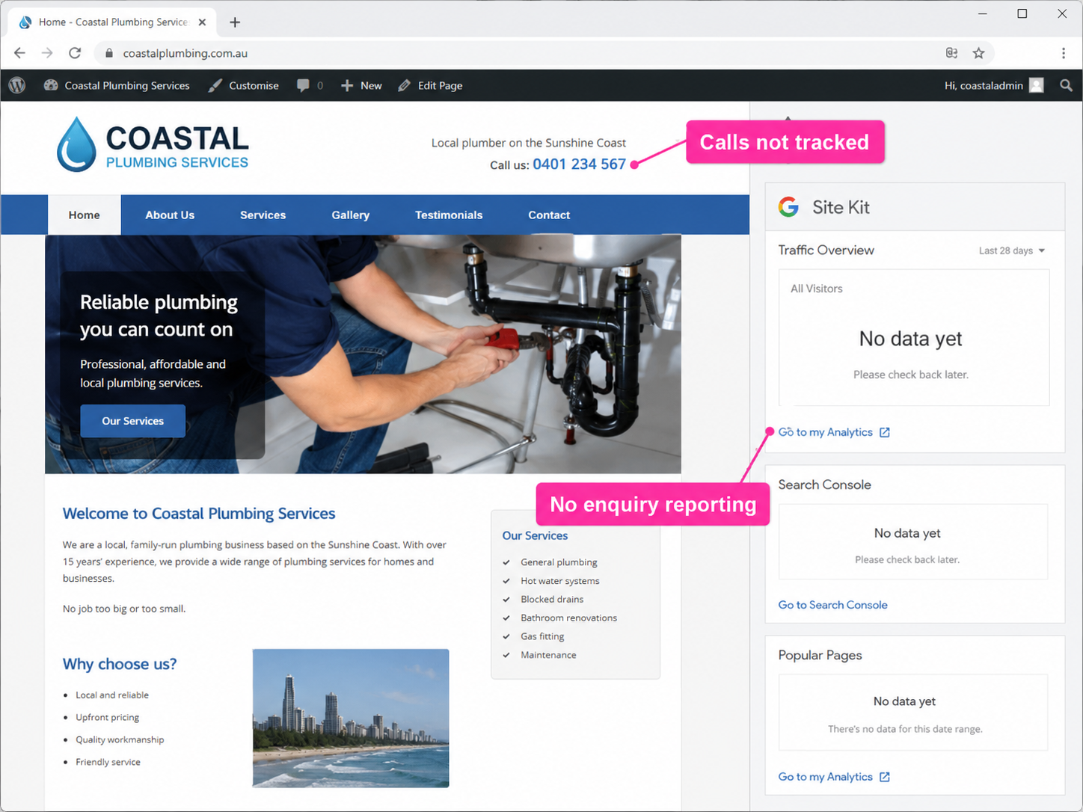Click the Our Services hero button
Screen dimensions: 1083x812
coord(133,421)
